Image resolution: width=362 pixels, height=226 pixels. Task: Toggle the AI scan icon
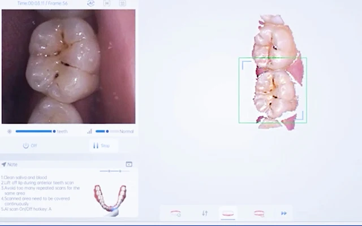pos(91,3)
